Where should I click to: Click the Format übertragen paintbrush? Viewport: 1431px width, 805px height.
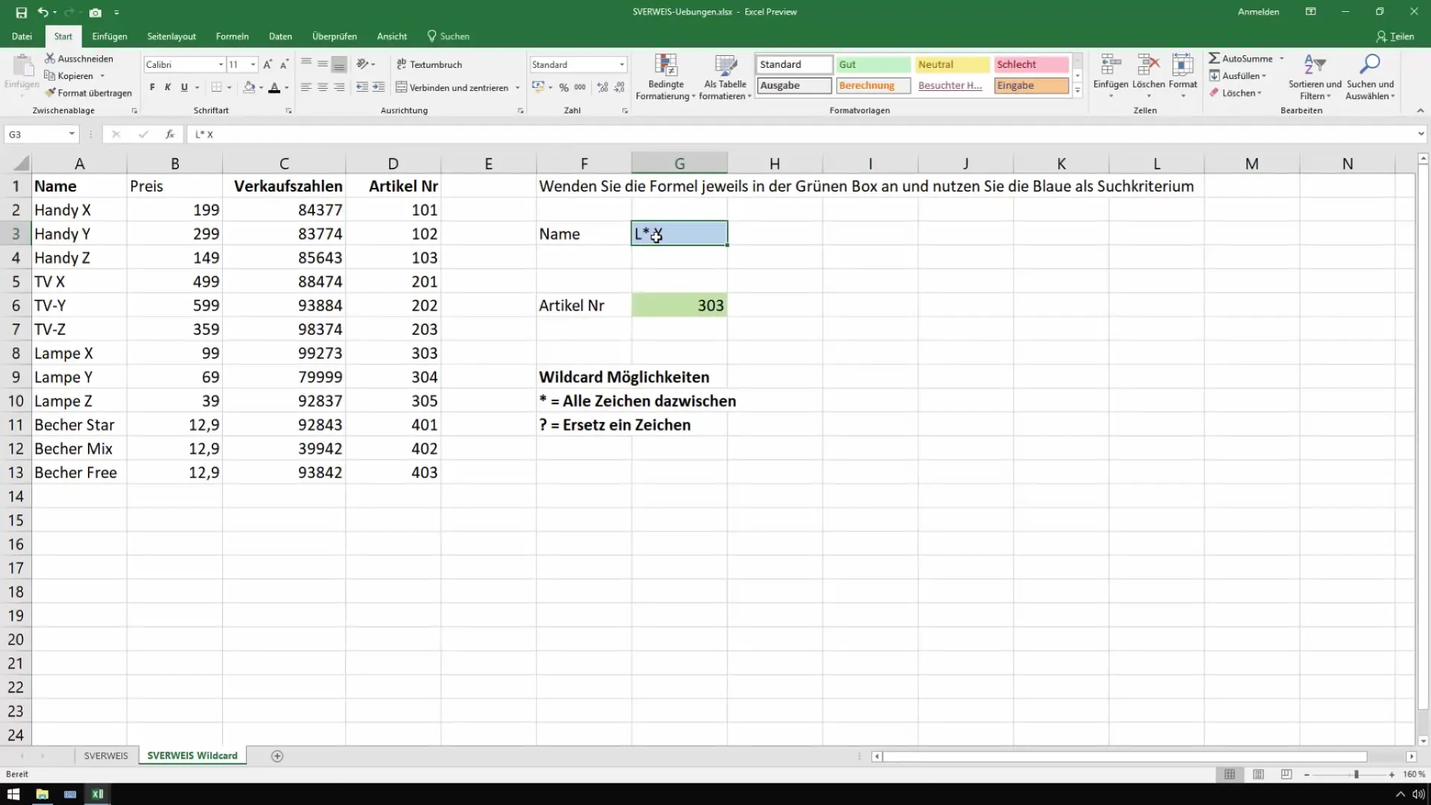pyautogui.click(x=51, y=93)
